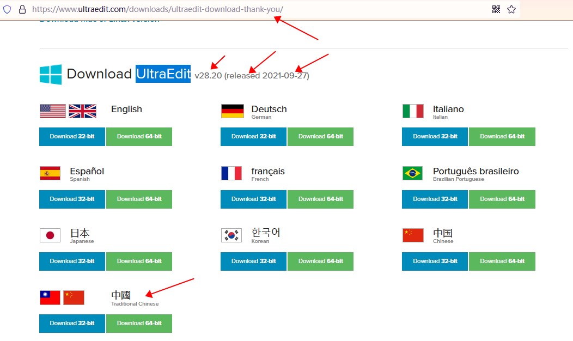Click the Italian flag icon
573x341 pixels.
pos(413,111)
